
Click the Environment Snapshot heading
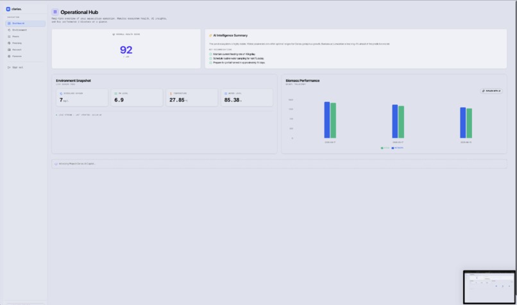[x=73, y=81]
